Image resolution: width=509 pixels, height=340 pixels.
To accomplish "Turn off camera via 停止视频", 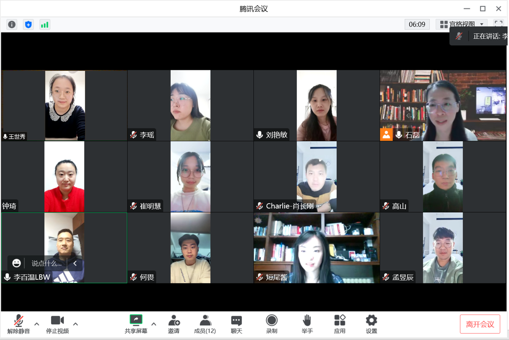I will pyautogui.click(x=57, y=324).
